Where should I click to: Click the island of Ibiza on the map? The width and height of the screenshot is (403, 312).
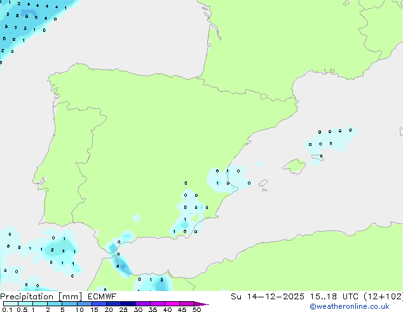tap(263, 183)
